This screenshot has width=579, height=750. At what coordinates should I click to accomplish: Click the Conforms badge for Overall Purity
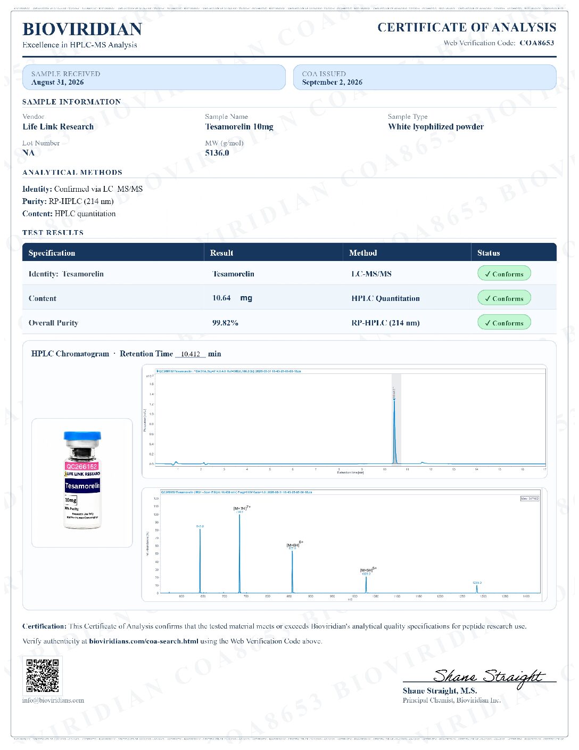tap(504, 323)
